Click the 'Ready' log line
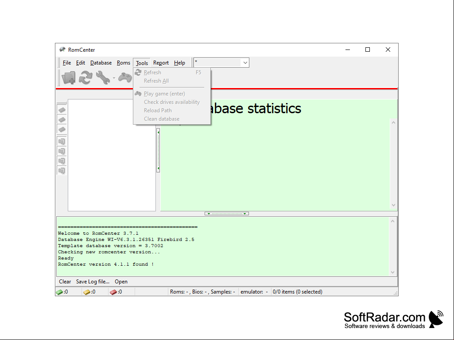Viewport: 454px width, 340px height. tap(66, 258)
